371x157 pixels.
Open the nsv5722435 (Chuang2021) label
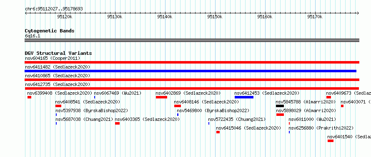[x=237, y=119]
